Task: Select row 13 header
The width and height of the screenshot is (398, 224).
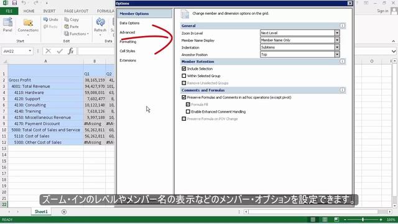Action: pyautogui.click(x=4, y=148)
